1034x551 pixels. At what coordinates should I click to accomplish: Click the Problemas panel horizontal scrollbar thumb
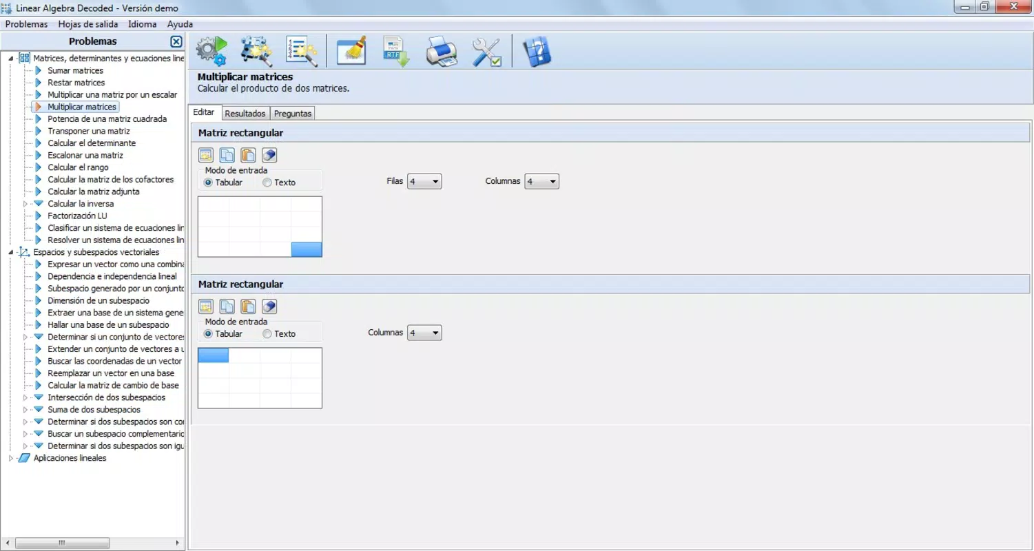[62, 543]
